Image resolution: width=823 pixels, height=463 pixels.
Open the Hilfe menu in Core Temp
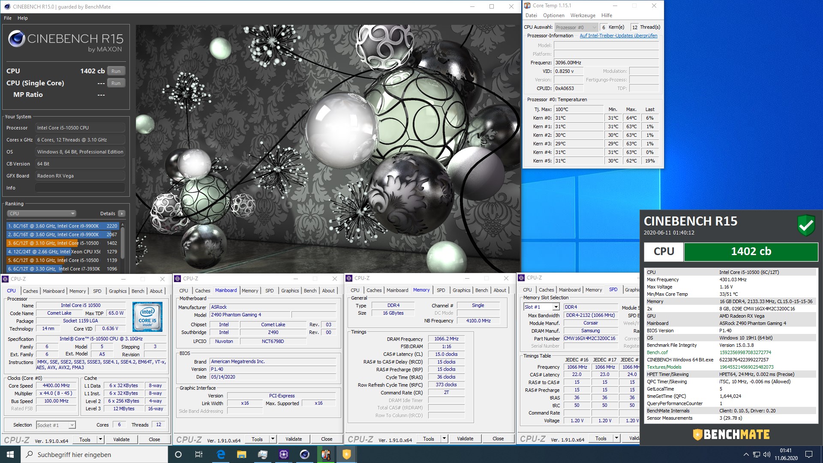(607, 15)
